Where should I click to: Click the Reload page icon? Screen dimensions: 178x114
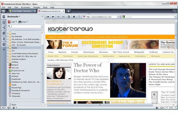point(69,17)
